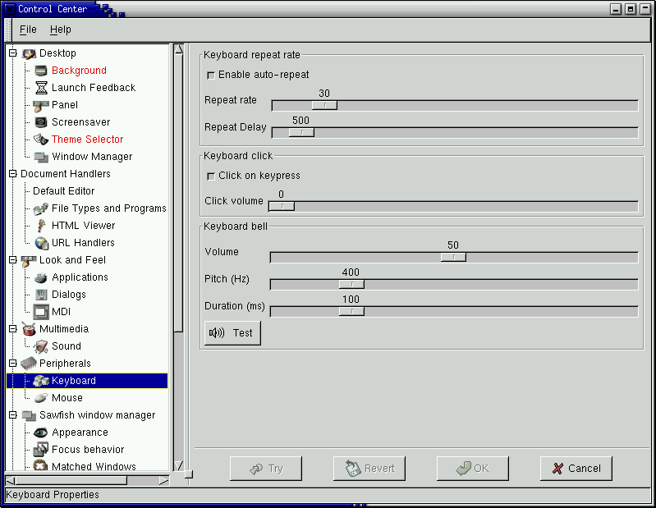This screenshot has width=656, height=508.
Task: Select the Mouse icon under Peripherals
Action: click(x=41, y=398)
